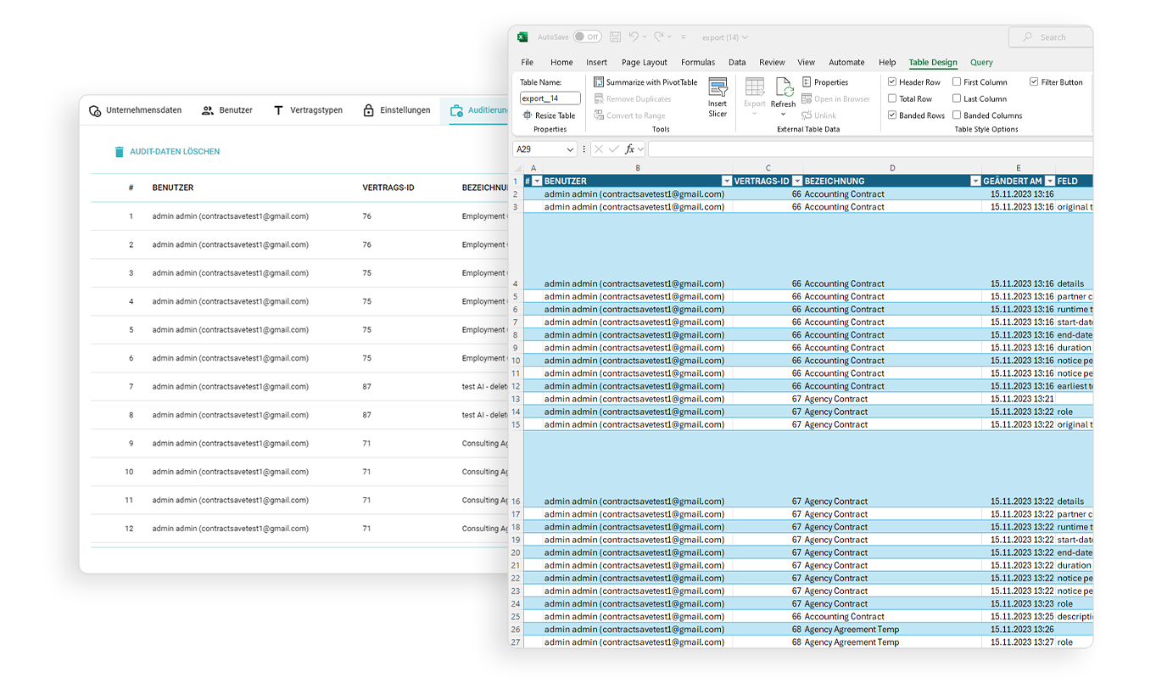Click the enter checkmark in formula bar
The height and width of the screenshot is (689, 1156).
[614, 149]
